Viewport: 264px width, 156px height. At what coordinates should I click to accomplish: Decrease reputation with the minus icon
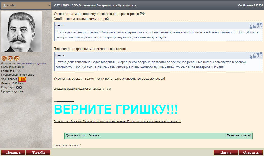tap(17, 87)
